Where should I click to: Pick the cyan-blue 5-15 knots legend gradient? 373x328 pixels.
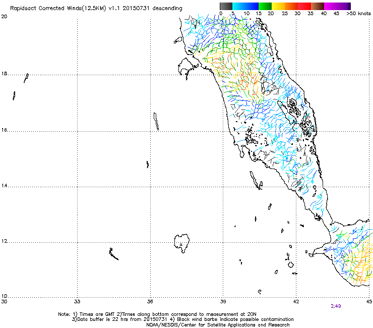coord(245,6)
